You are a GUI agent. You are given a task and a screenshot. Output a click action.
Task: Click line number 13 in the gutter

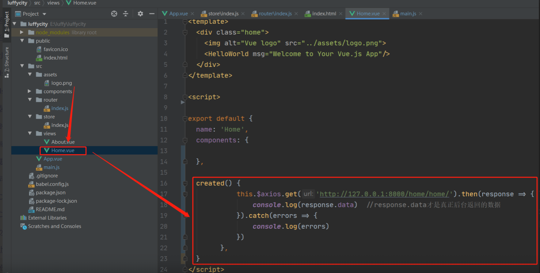(x=163, y=151)
